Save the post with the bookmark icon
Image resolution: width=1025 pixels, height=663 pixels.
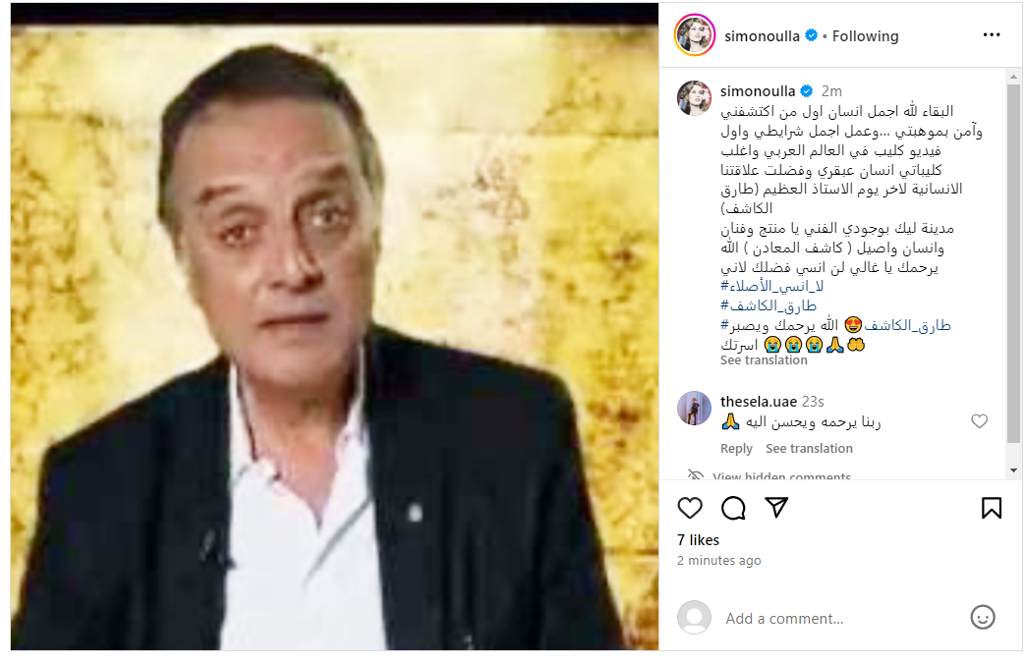click(x=991, y=508)
